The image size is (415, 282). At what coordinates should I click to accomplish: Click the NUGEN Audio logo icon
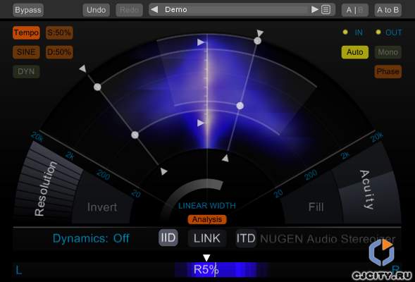[381, 252]
